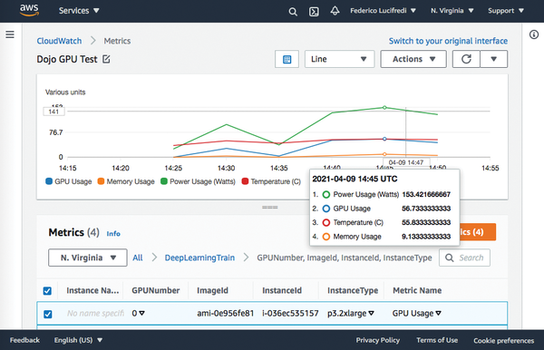Edit the Dojo GPU Test graph title
544x350 pixels.
pos(106,59)
